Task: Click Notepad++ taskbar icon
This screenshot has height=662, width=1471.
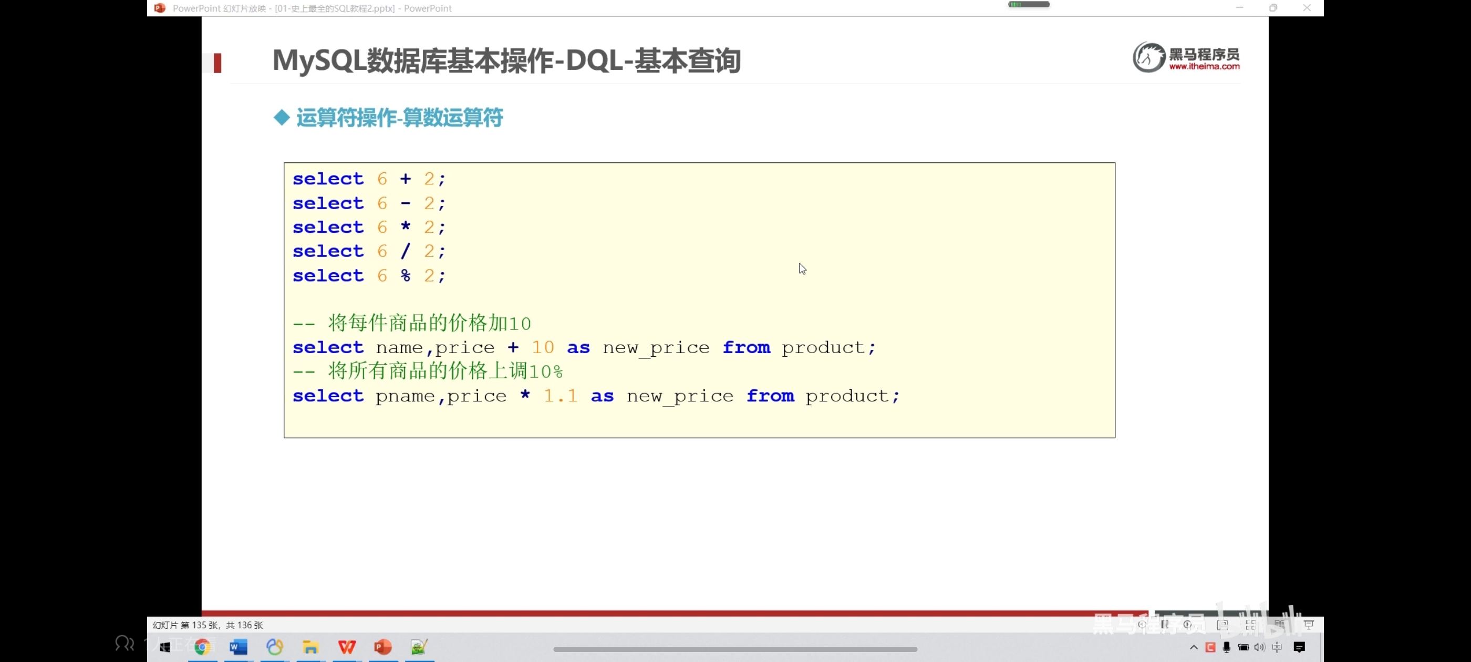Action: point(419,647)
